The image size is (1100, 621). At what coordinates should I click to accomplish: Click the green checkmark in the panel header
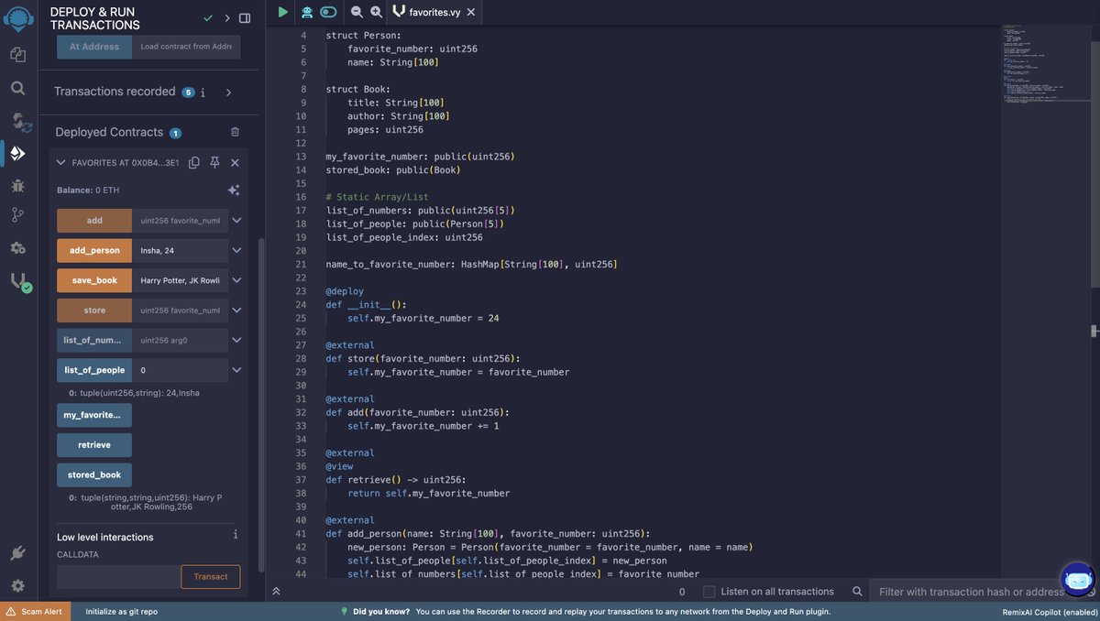click(209, 17)
